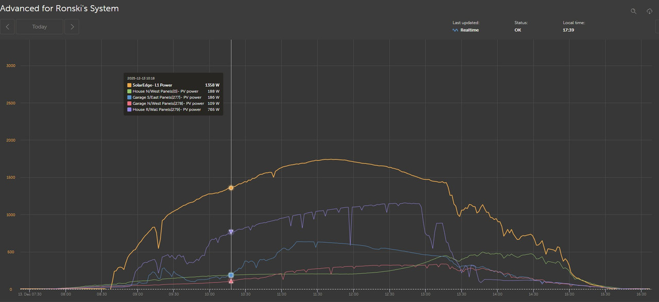
Task: Click Garage S/East Panels[277]- PV power label
Action: [x=167, y=97]
